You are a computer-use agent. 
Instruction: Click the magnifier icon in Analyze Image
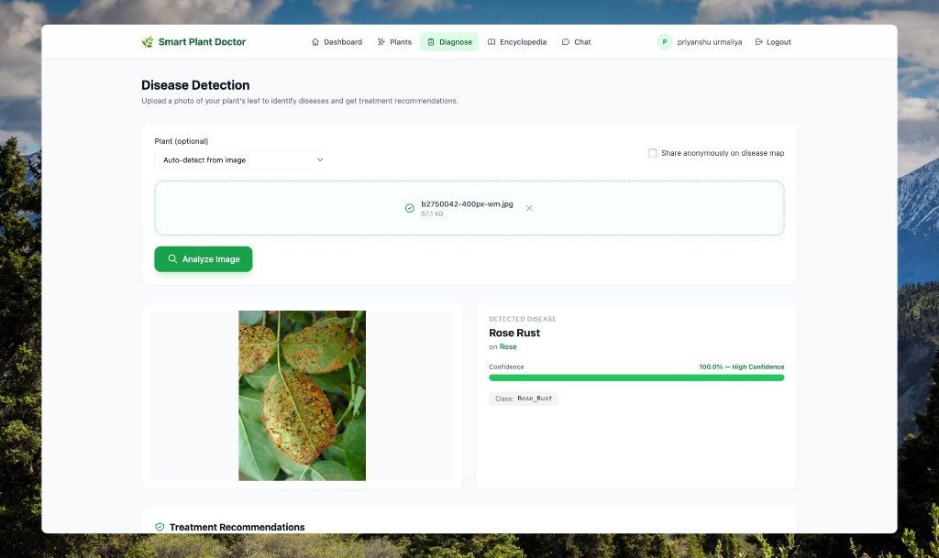pos(172,259)
